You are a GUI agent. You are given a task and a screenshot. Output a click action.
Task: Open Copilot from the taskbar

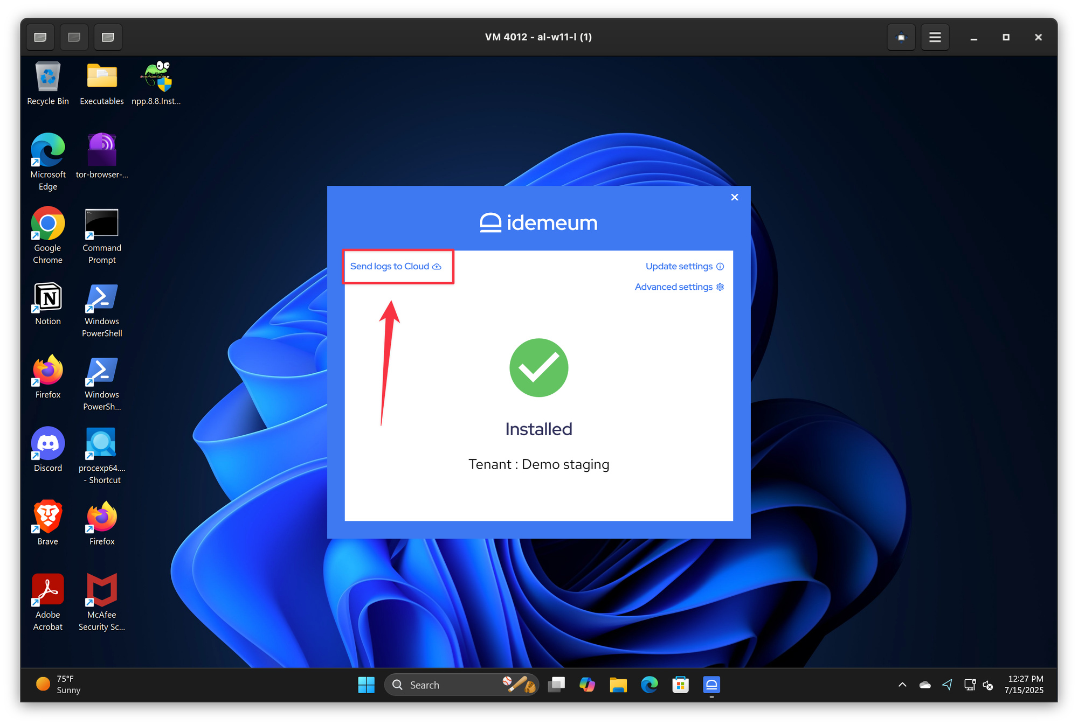click(587, 685)
